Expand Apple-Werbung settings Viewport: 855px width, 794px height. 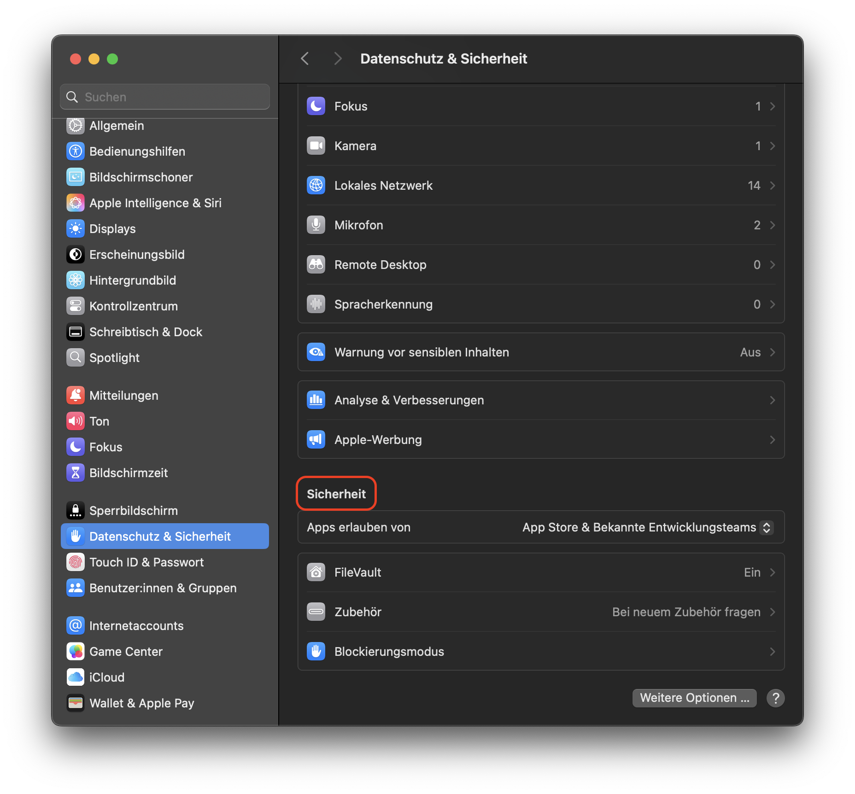pyautogui.click(x=539, y=439)
